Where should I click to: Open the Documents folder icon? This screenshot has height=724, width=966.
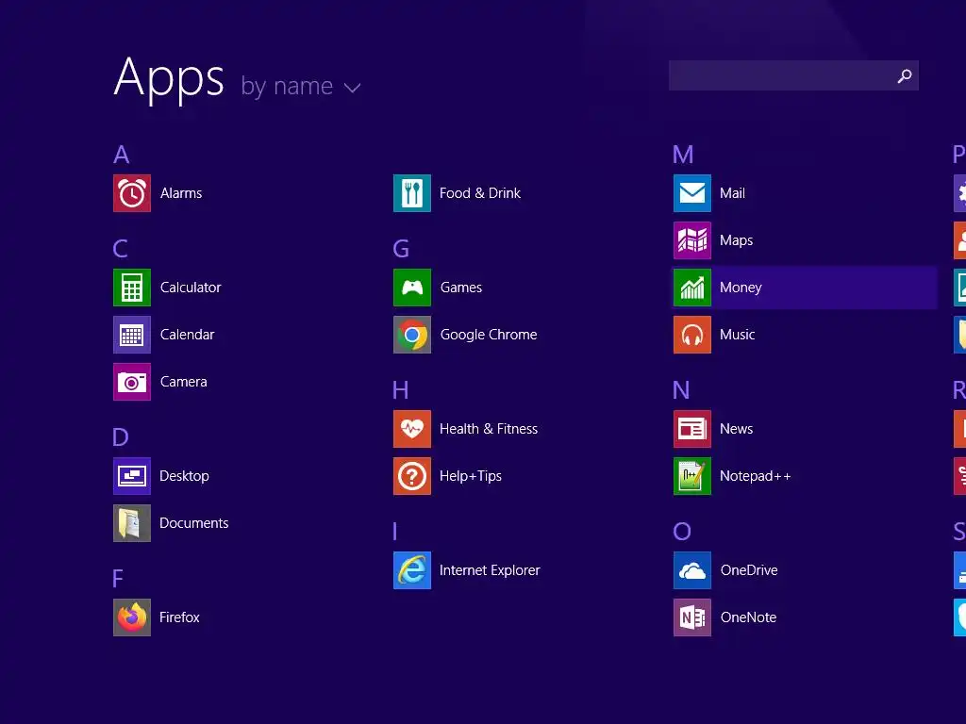132,523
